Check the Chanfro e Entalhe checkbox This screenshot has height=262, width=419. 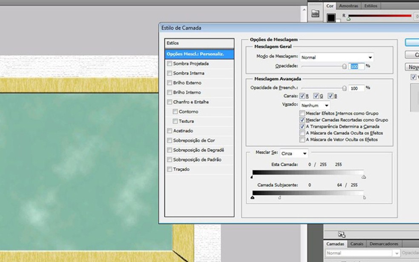coord(170,102)
